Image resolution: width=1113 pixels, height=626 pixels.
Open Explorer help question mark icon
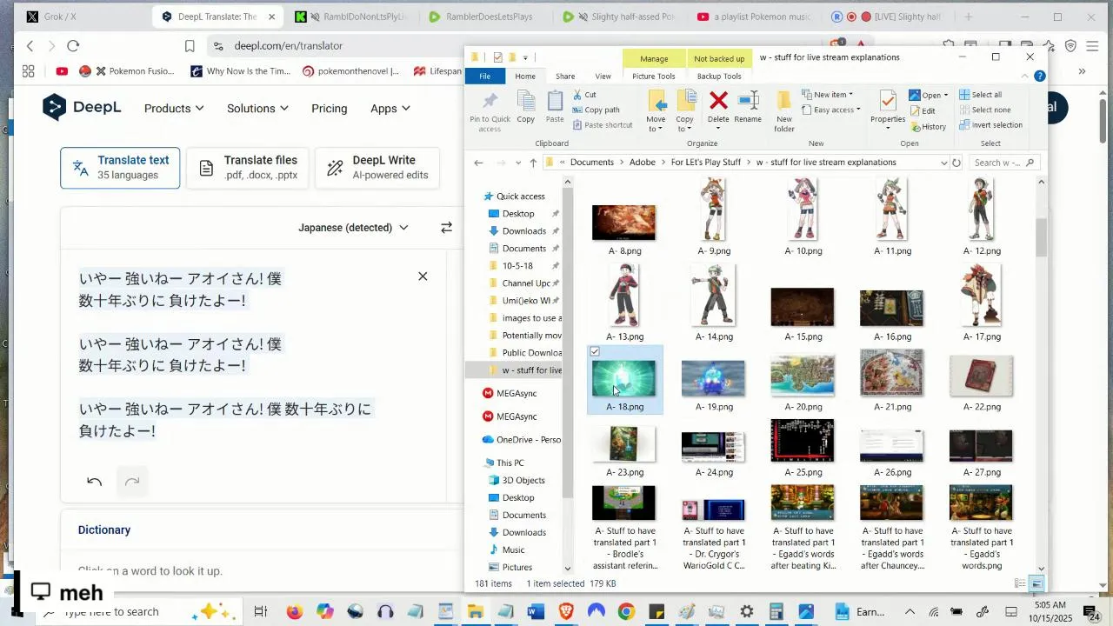(x=1040, y=77)
